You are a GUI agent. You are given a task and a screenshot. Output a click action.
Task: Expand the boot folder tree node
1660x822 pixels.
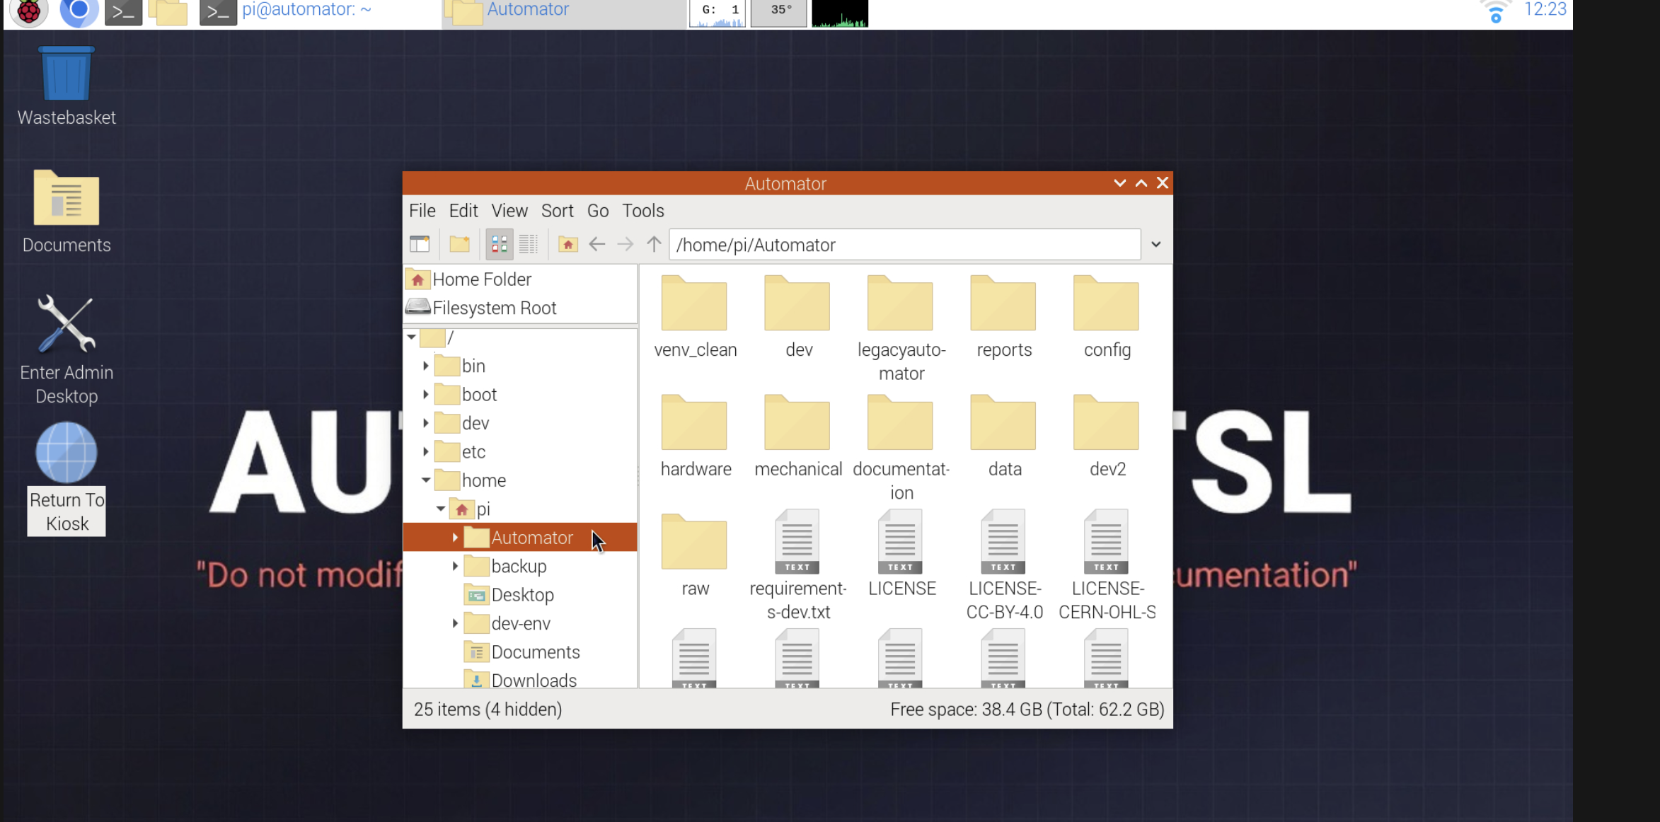pyautogui.click(x=425, y=394)
